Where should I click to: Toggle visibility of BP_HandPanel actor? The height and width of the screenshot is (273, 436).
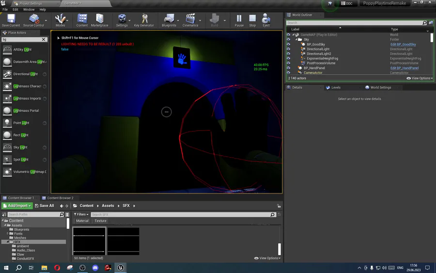pyautogui.click(x=288, y=68)
